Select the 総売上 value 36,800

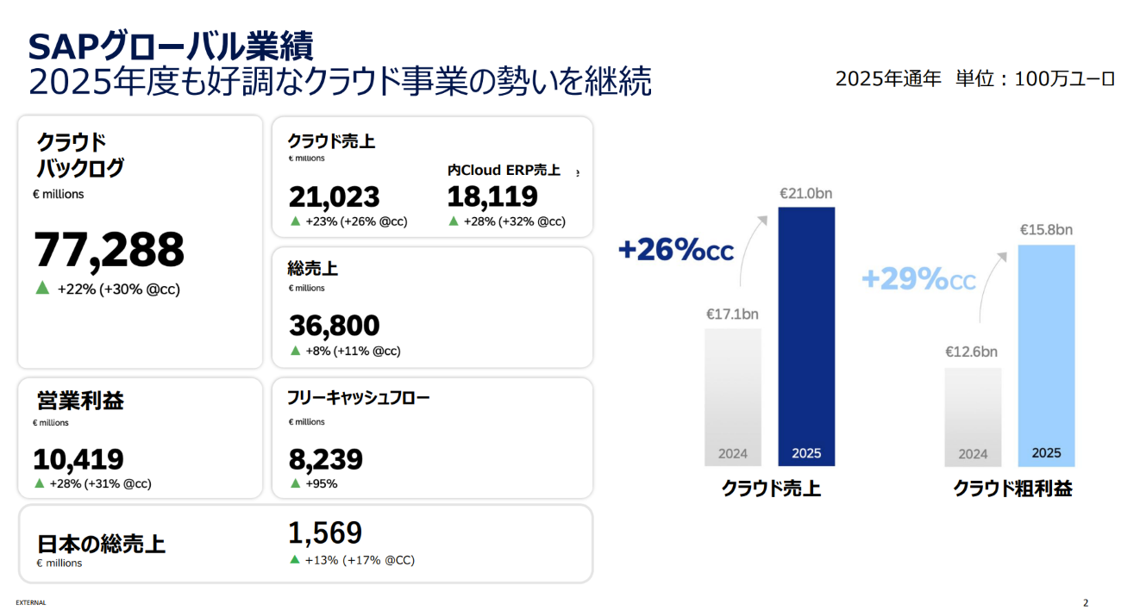334,325
